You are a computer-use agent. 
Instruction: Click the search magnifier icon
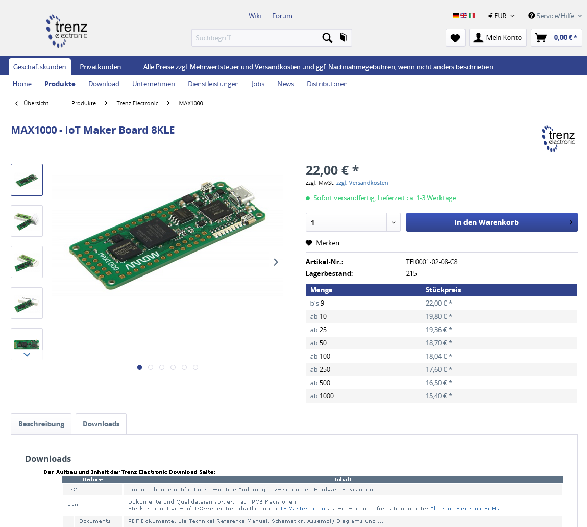click(x=327, y=38)
